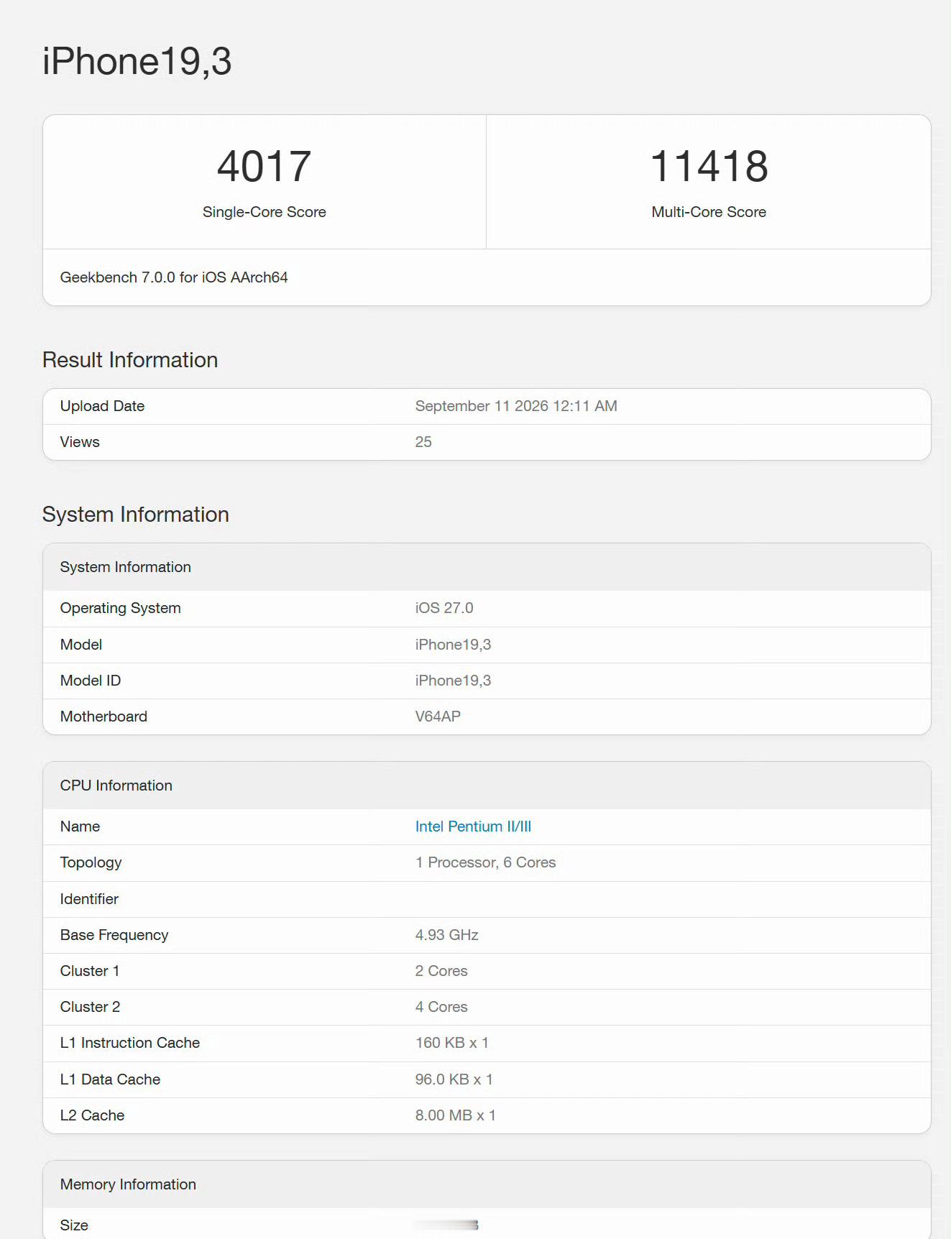Click the Cluster 1 label

point(90,971)
